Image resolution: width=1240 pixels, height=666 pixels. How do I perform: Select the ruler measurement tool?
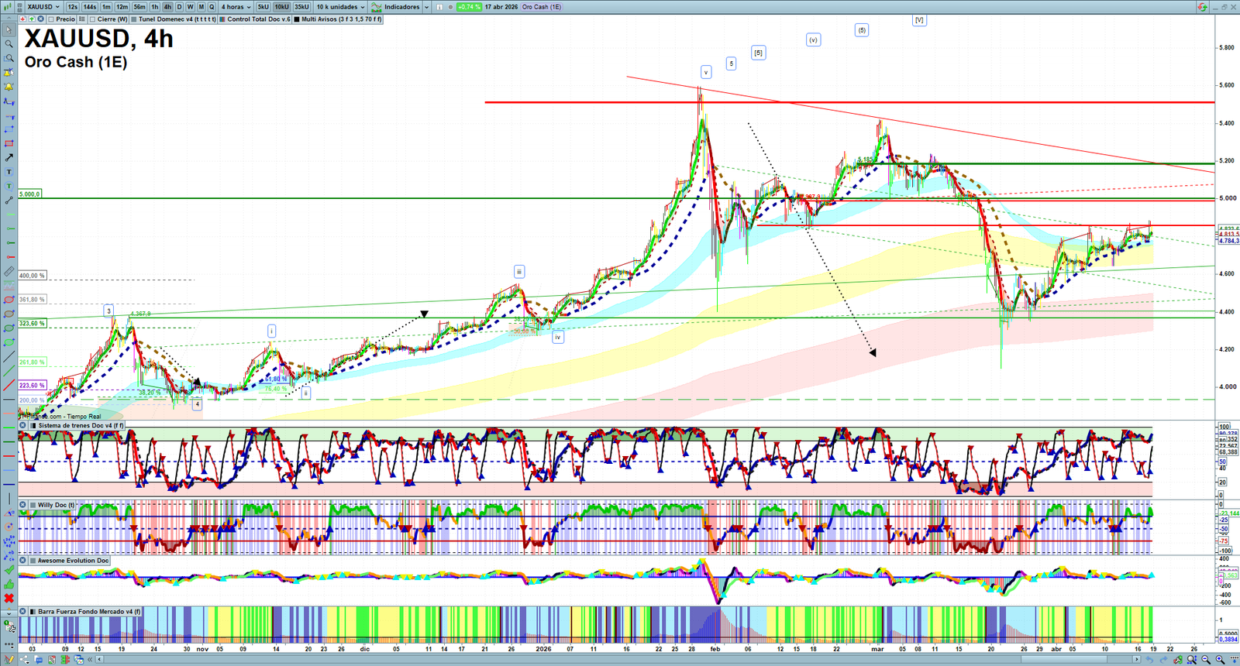pos(9,272)
